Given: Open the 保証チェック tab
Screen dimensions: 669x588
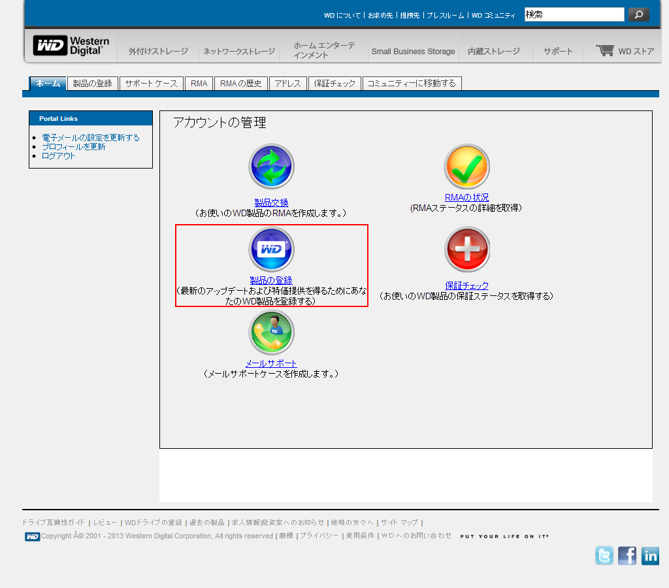Looking at the screenshot, I should pos(334,83).
